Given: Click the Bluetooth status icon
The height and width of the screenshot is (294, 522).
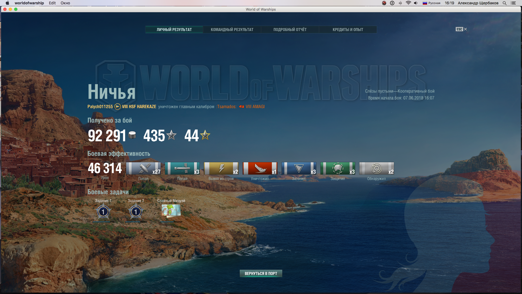Looking at the screenshot, I should [400, 3].
